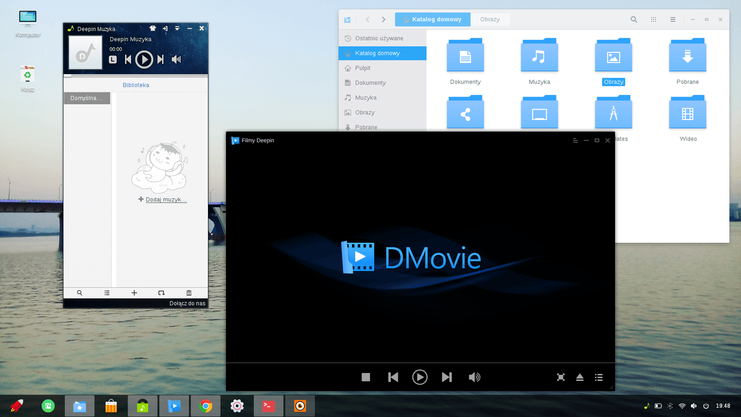This screenshot has height=417, width=741.
Task: Select Ostatnio używane in sidebar
Action: pos(383,38)
